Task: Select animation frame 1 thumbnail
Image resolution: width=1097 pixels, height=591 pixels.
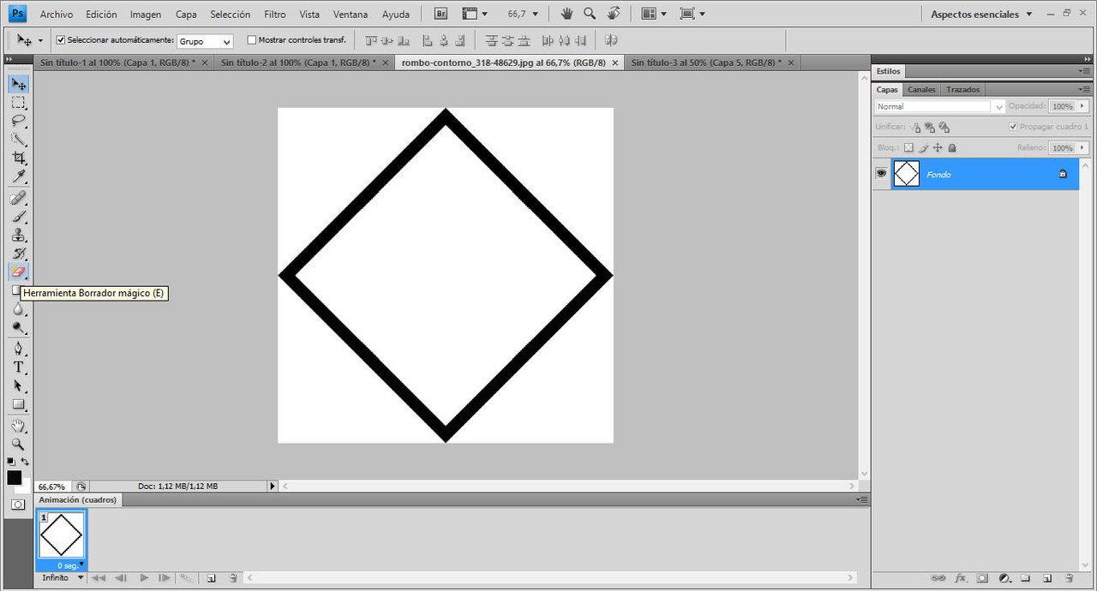Action: pyautogui.click(x=61, y=535)
